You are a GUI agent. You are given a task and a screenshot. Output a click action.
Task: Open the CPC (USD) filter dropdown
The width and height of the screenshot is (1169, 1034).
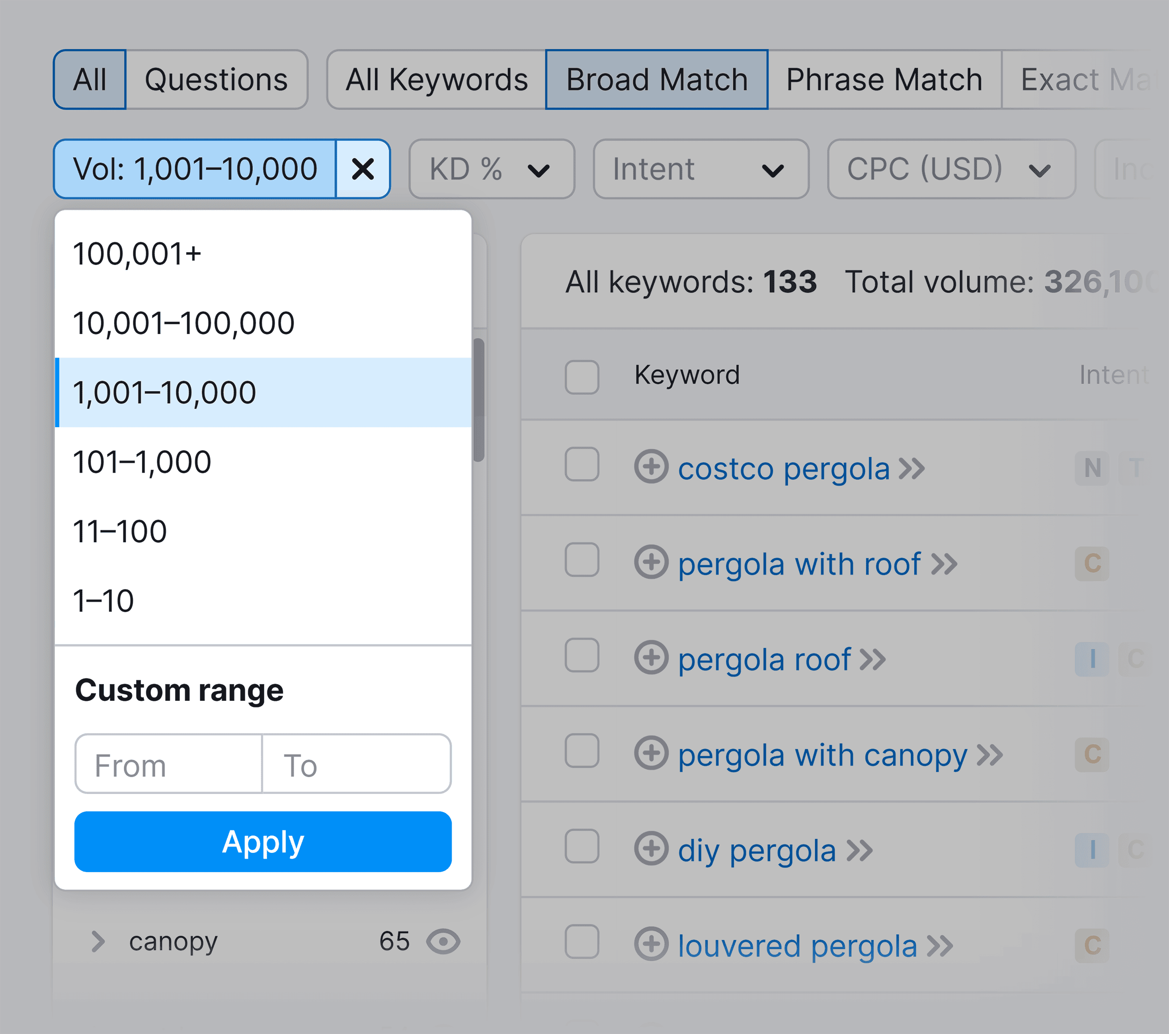(x=949, y=167)
